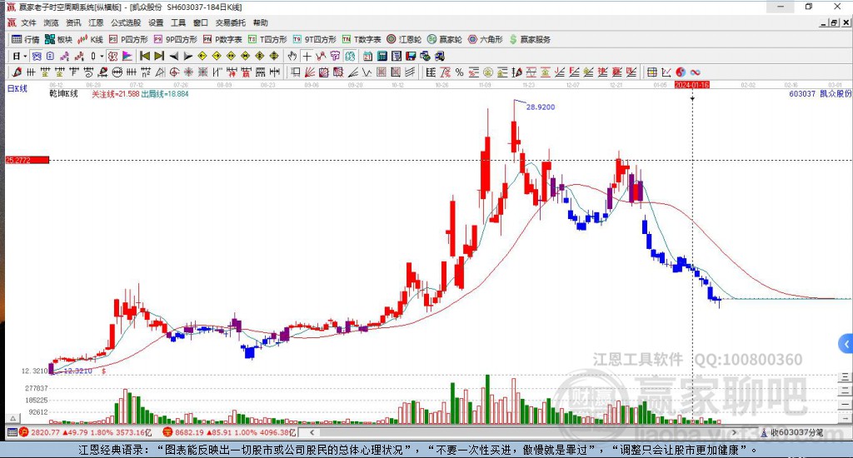Screen dimensions: 853x458
Task: Click the yin-yang symbol icon
Action: [x=681, y=72]
